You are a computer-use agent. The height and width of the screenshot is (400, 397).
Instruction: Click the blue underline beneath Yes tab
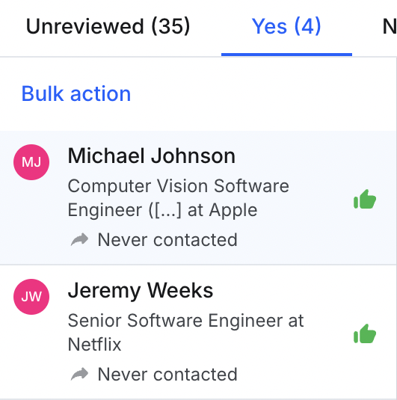tap(286, 55)
